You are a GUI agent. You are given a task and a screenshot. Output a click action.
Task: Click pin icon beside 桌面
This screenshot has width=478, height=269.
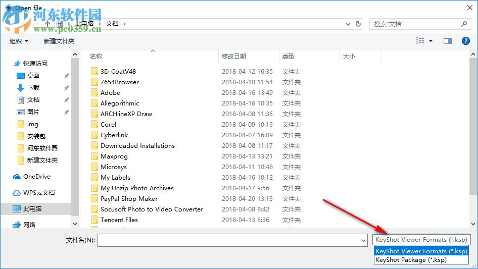coord(67,76)
